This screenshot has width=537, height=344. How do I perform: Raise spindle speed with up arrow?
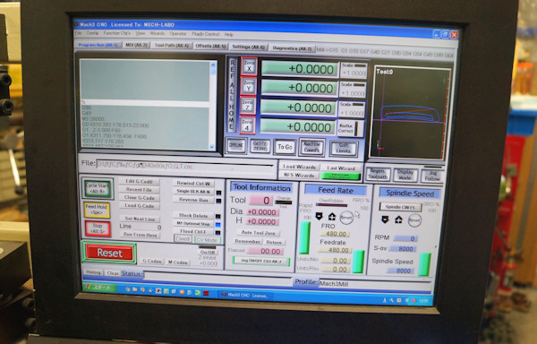click(398, 219)
